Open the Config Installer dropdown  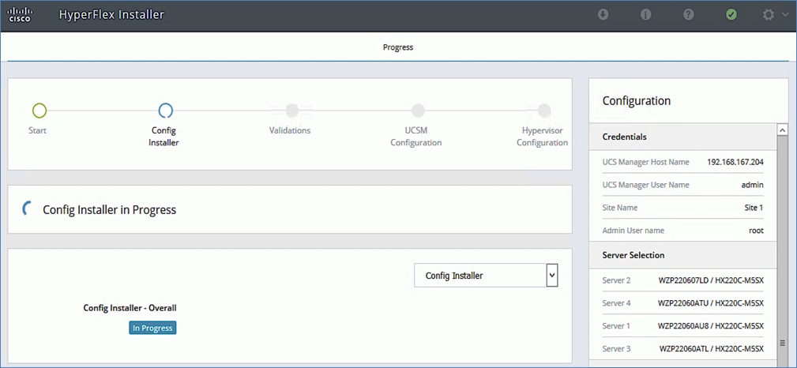[x=486, y=276]
